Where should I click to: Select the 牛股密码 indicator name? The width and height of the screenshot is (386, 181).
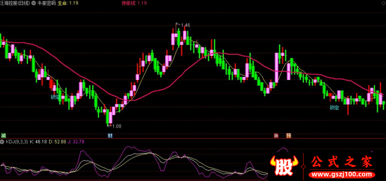(46, 3)
